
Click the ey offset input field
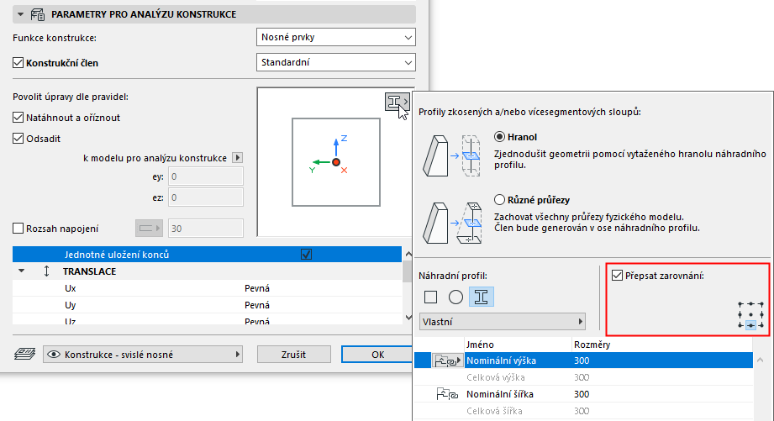tap(206, 176)
